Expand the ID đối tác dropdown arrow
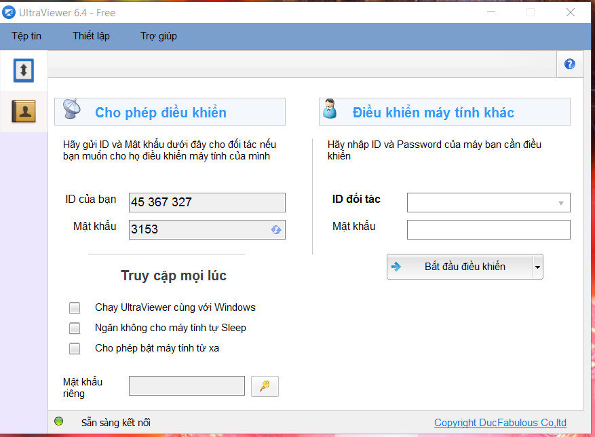This screenshot has height=437, width=595. (561, 203)
